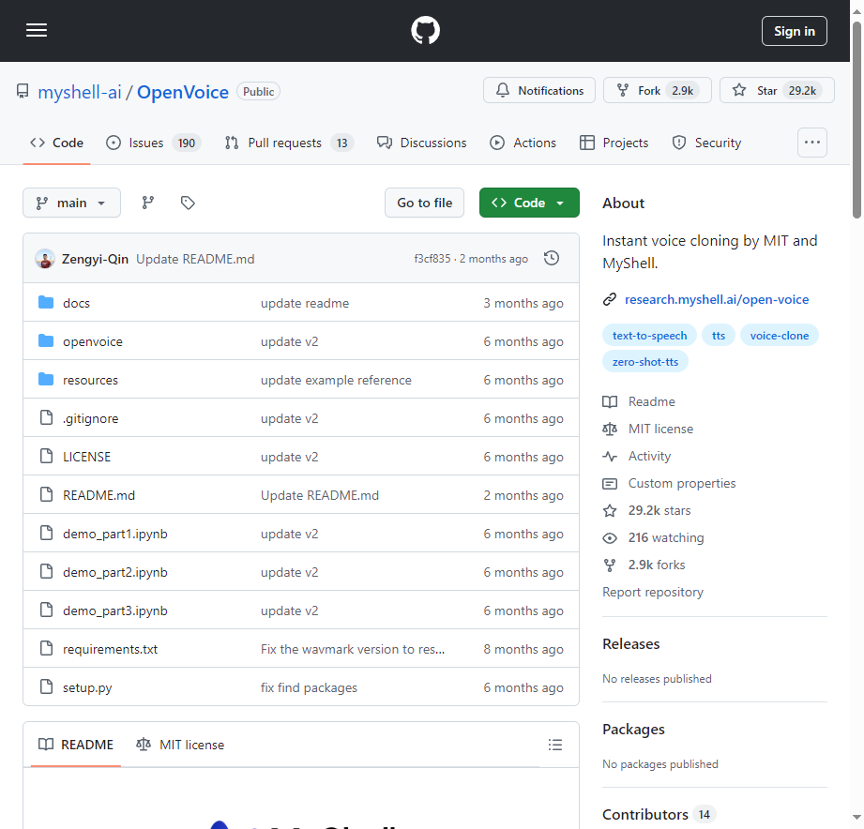Open the Pull requests tab
864x829 pixels.
[x=289, y=143]
